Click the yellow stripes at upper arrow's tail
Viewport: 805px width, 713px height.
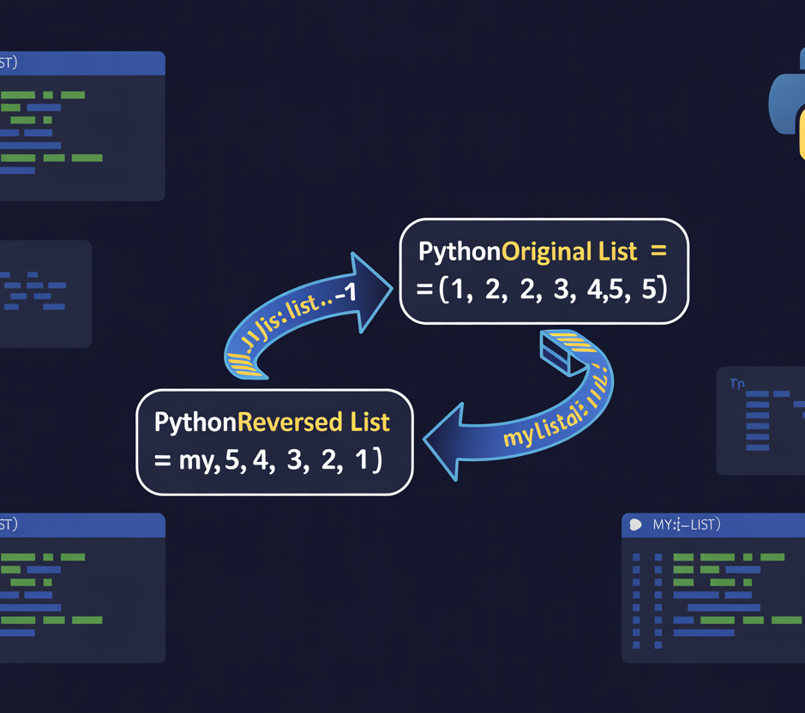(244, 358)
